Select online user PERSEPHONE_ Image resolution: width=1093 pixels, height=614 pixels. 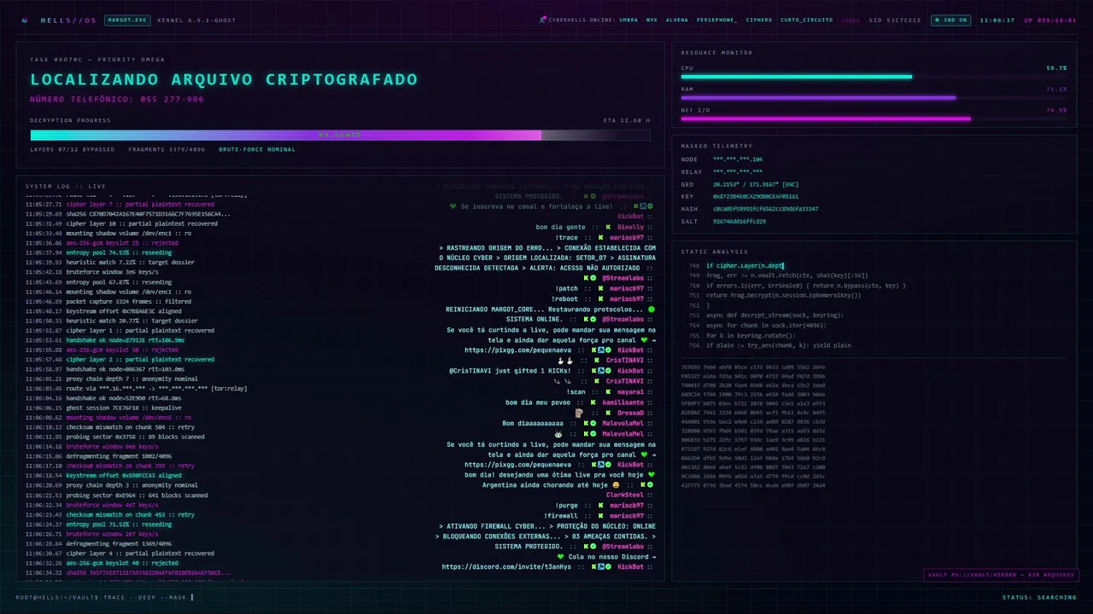pyautogui.click(x=717, y=20)
